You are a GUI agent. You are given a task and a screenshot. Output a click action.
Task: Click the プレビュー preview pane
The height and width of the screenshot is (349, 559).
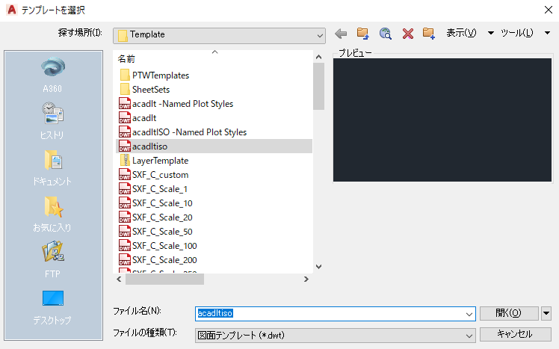point(442,120)
